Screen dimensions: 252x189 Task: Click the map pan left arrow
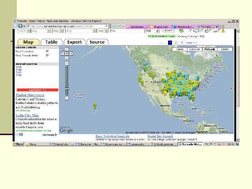[63, 54]
